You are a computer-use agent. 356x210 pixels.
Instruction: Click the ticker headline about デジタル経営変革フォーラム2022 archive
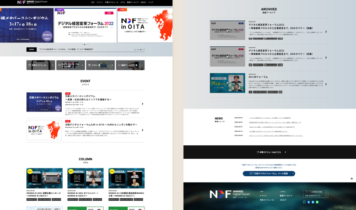[x=66, y=49]
